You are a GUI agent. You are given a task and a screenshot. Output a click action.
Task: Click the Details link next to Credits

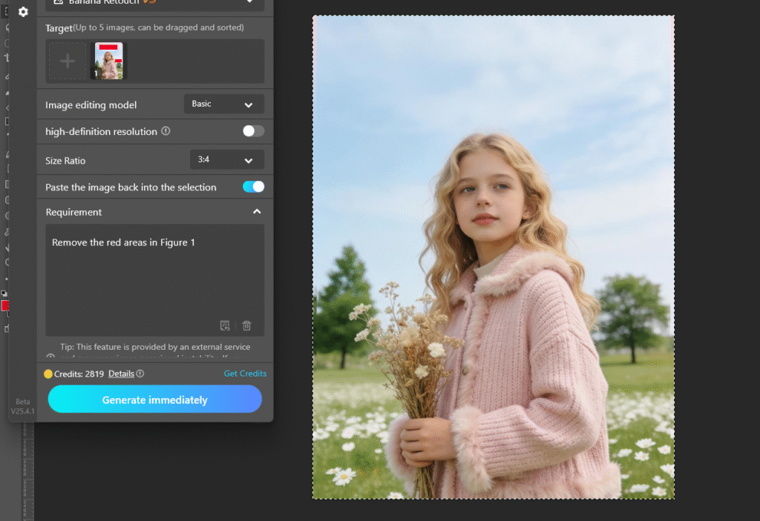click(x=121, y=373)
